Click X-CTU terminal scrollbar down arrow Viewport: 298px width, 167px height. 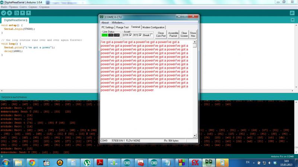point(194,135)
